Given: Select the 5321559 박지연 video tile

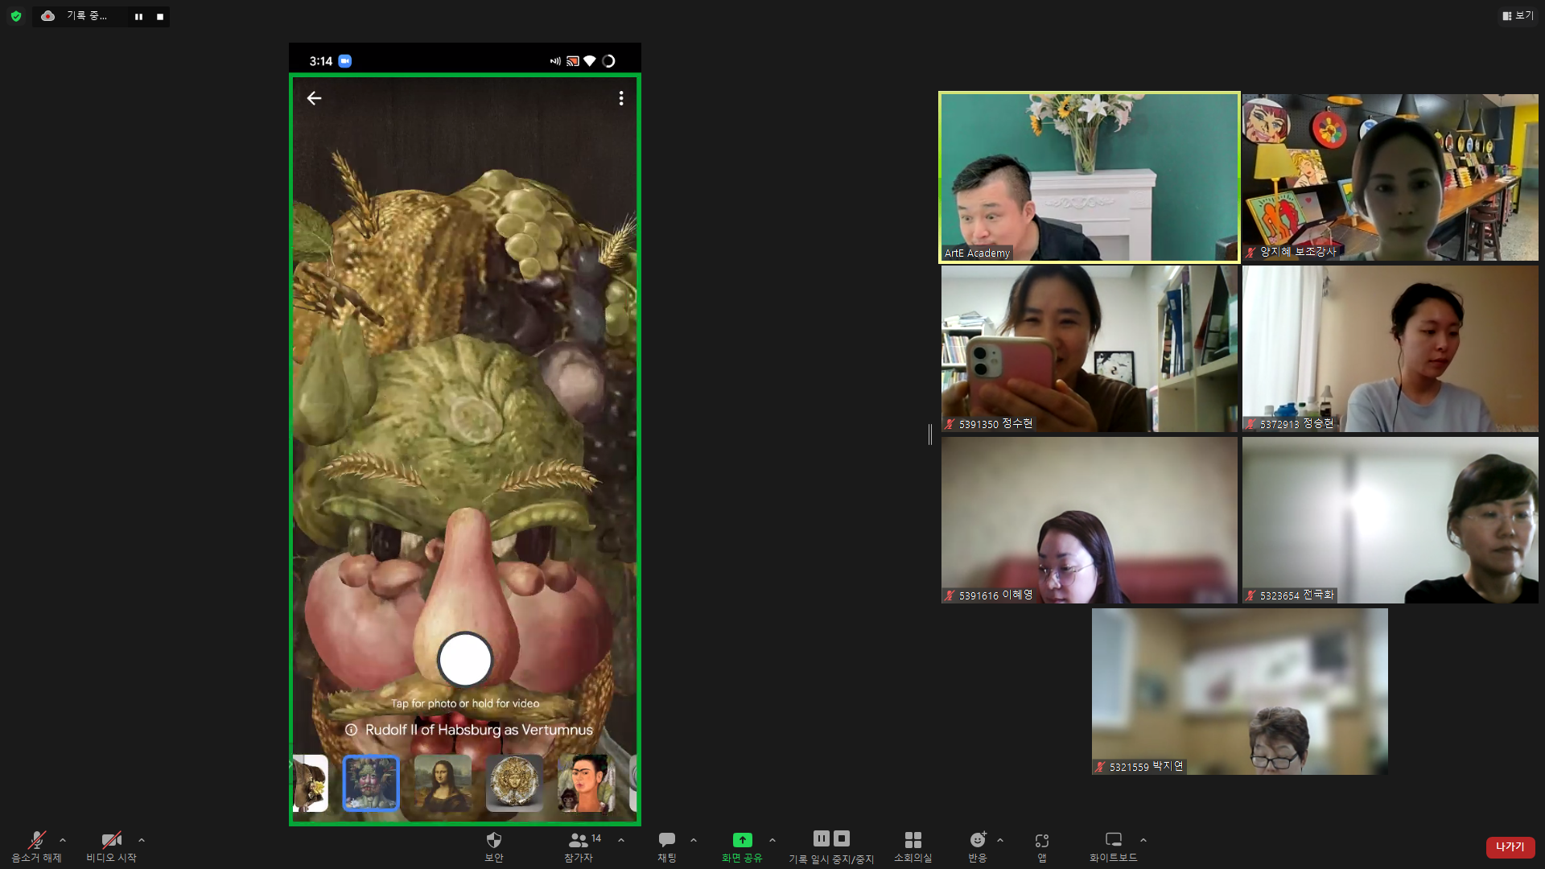Looking at the screenshot, I should 1240,691.
